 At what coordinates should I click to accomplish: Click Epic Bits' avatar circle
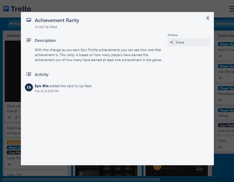click(28, 87)
